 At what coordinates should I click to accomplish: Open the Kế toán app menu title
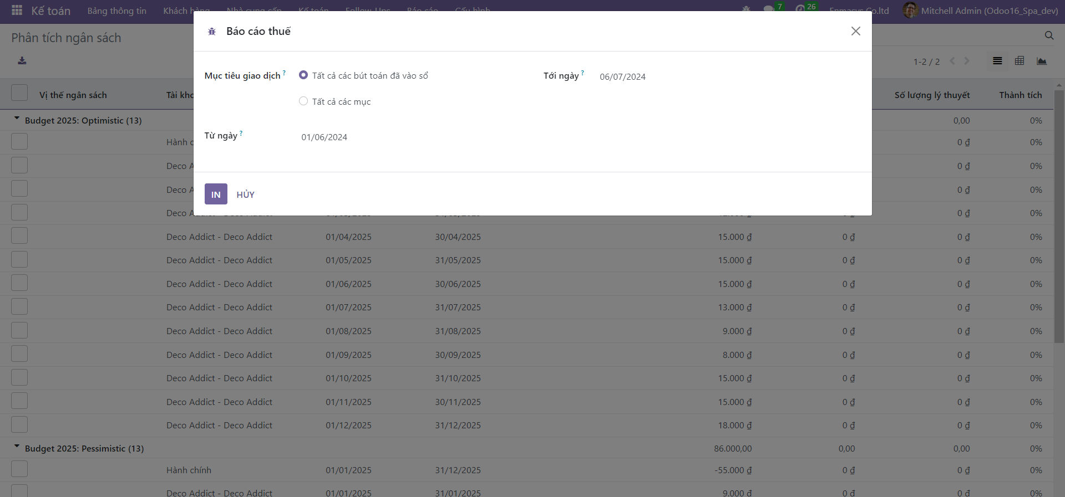tap(50, 11)
